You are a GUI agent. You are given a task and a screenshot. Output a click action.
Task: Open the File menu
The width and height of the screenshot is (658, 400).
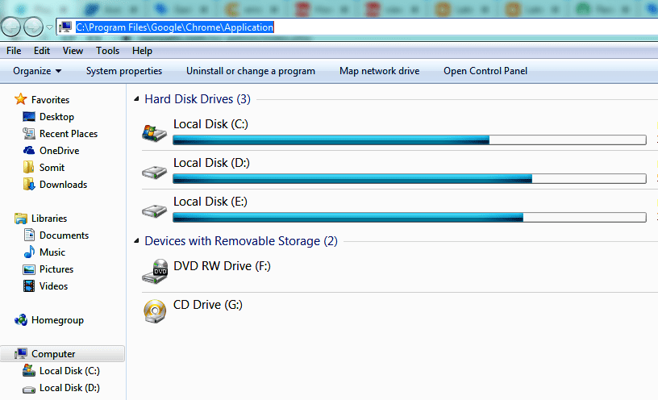[13, 51]
